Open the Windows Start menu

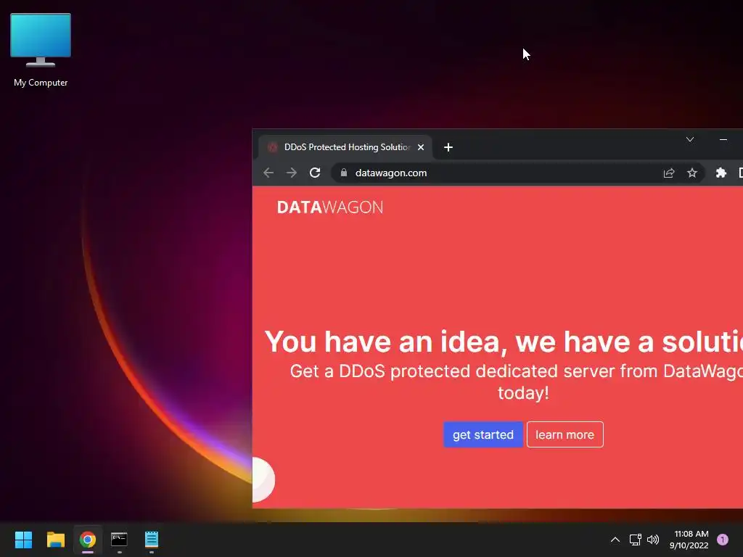tap(23, 540)
